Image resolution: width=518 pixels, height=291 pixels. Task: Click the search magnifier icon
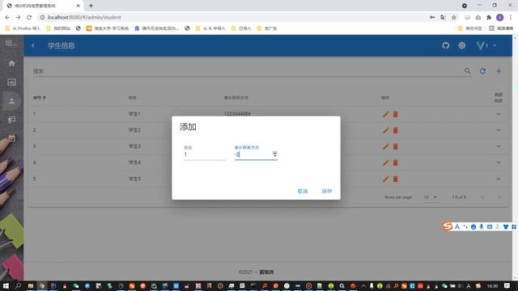point(467,71)
